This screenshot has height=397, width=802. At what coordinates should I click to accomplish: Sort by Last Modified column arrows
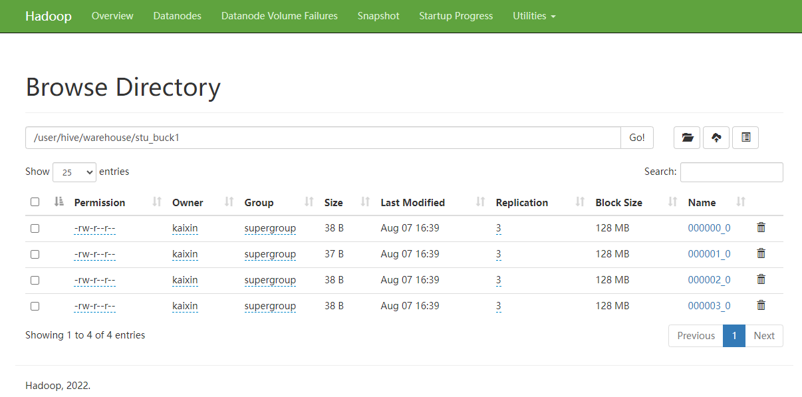480,202
